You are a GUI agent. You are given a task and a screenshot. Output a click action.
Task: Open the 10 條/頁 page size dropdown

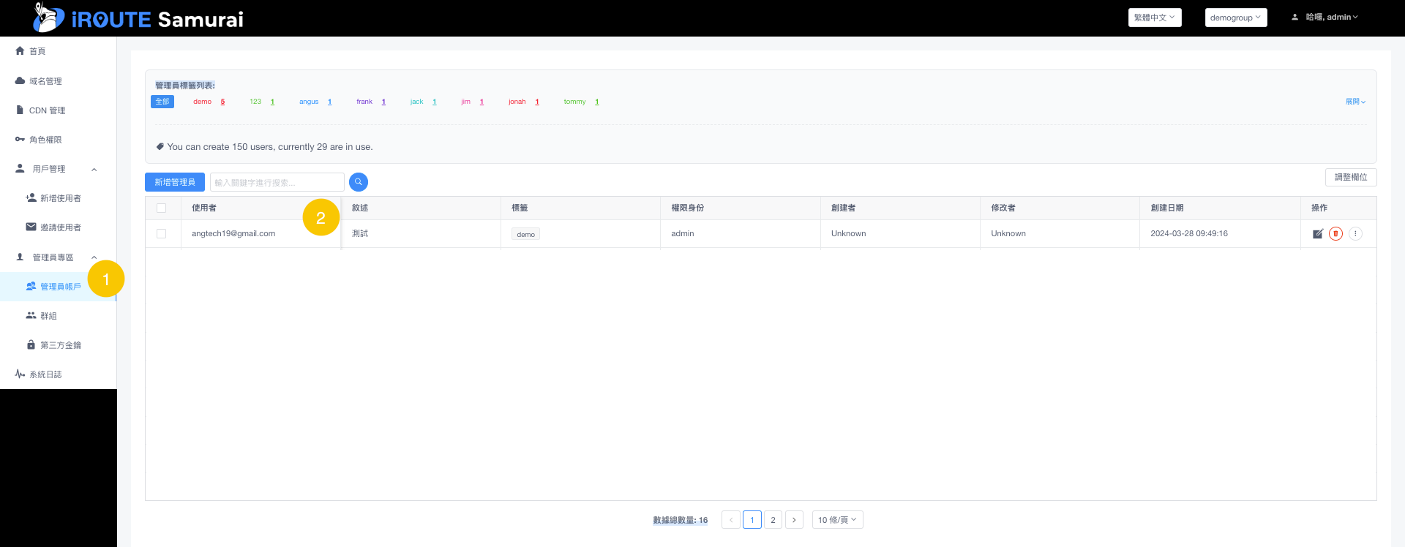[837, 520]
